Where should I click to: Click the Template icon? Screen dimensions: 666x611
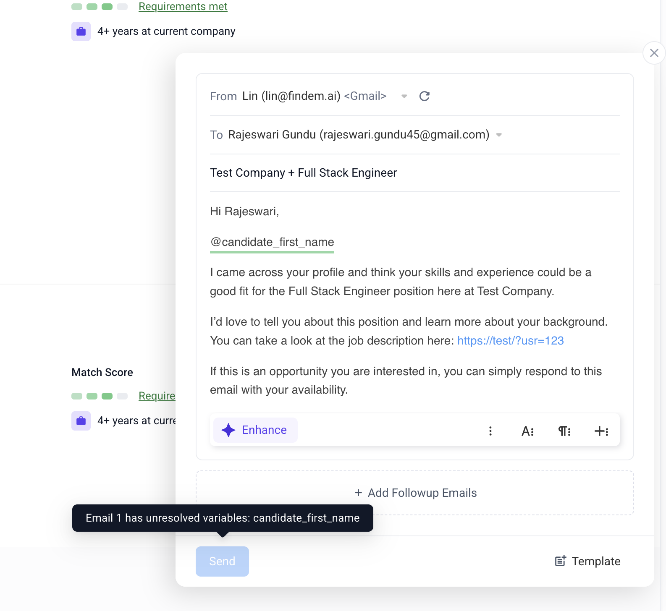(561, 561)
